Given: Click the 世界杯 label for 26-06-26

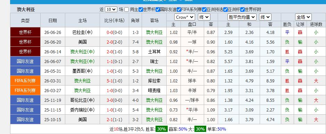Looking at the screenshot, I should pyautogui.click(x=25, y=32).
